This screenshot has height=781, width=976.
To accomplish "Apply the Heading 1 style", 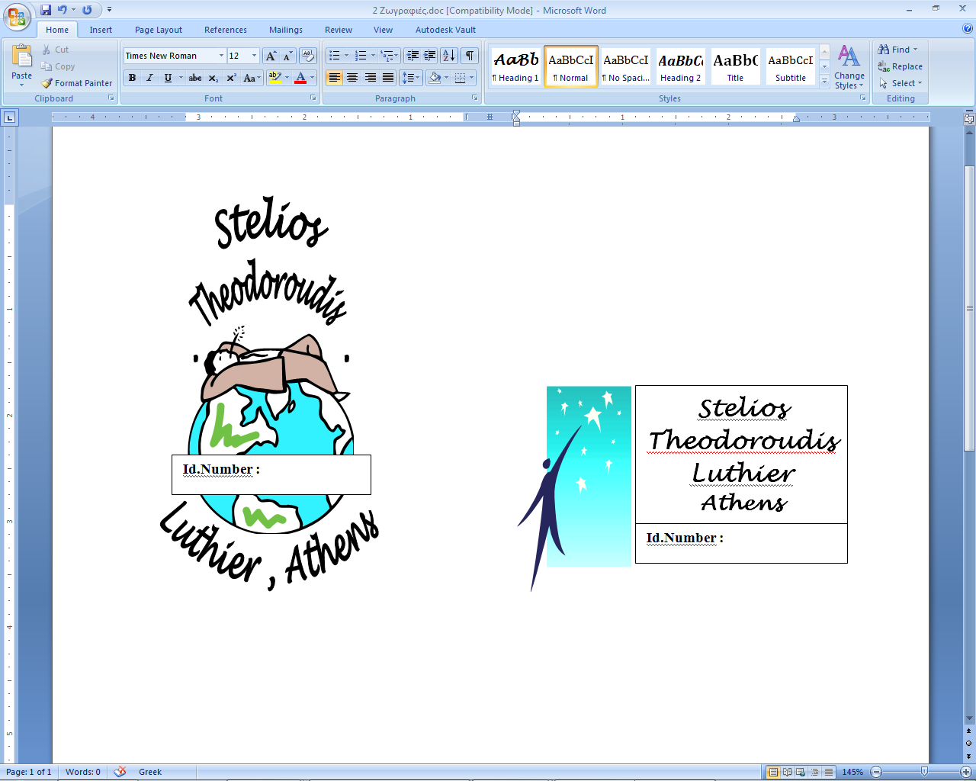I will pos(516,66).
